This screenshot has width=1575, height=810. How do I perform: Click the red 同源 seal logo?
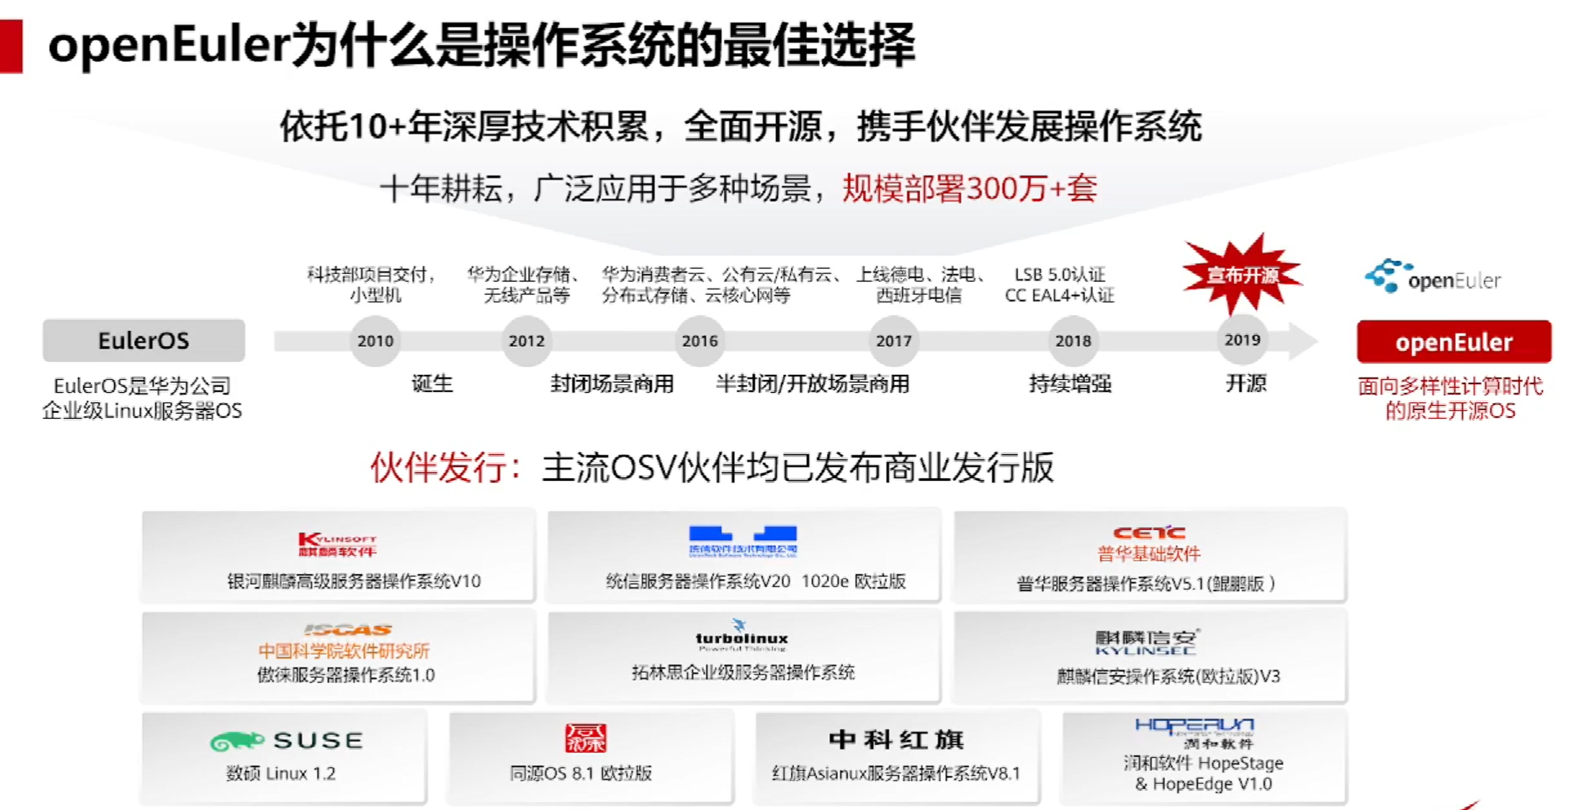click(x=586, y=738)
